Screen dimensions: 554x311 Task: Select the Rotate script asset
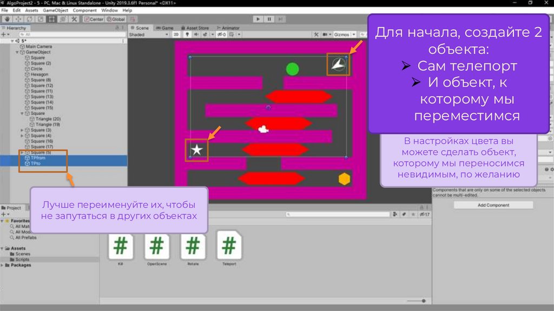[193, 249]
